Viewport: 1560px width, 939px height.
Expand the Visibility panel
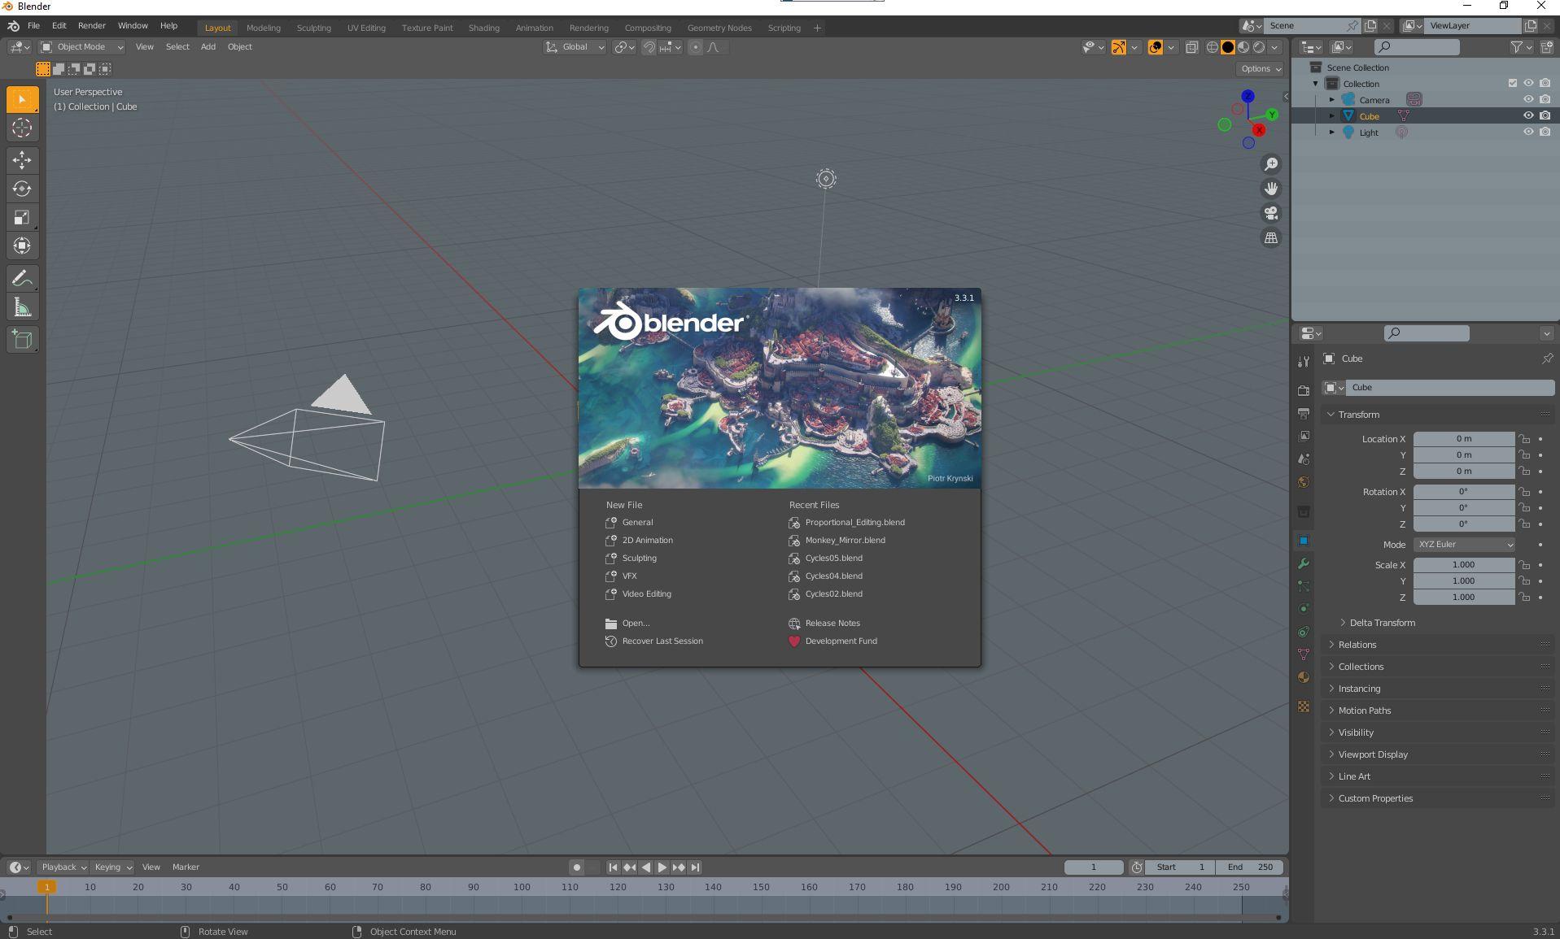1355,733
